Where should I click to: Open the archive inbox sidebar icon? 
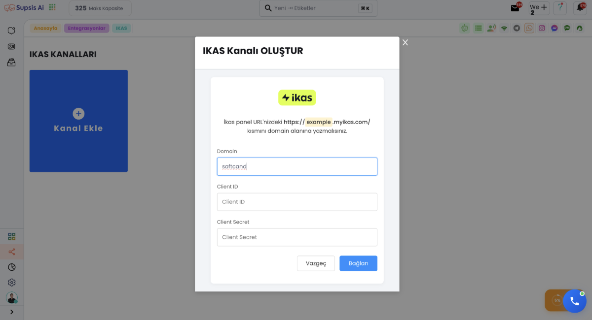pyautogui.click(x=11, y=63)
